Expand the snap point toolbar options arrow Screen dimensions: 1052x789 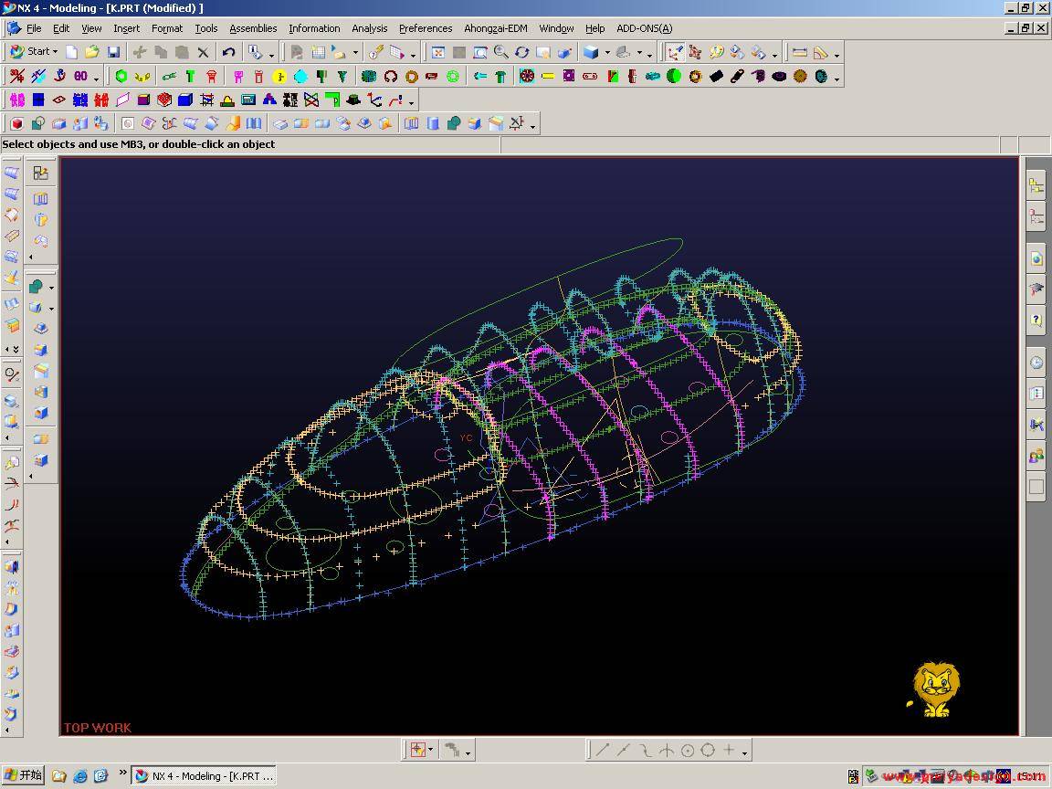point(745,752)
